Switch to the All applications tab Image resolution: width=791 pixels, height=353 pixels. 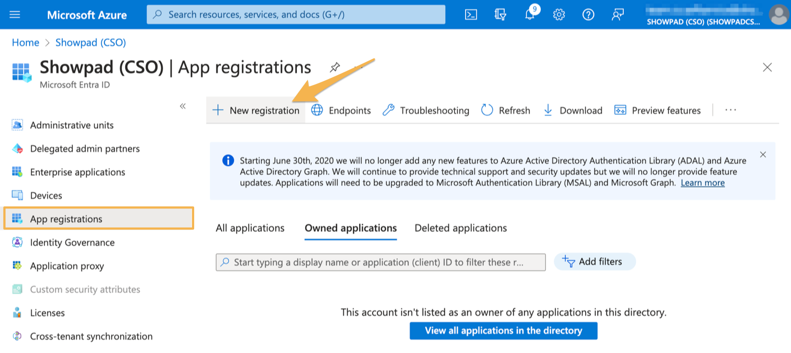(x=250, y=228)
